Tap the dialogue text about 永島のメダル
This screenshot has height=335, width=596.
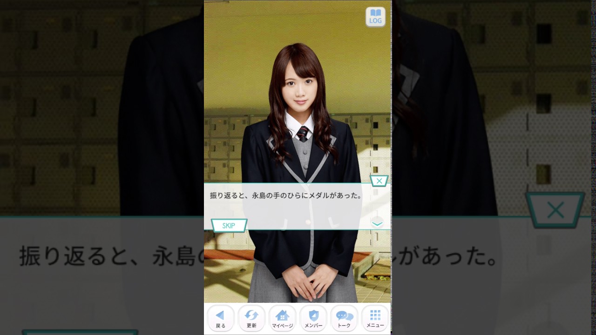pos(286,196)
